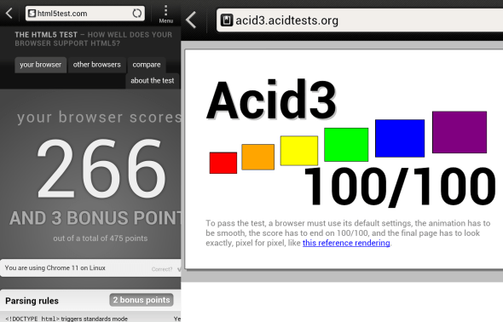
Task: Tap the back arrow in html5test browser
Action: click(9, 14)
